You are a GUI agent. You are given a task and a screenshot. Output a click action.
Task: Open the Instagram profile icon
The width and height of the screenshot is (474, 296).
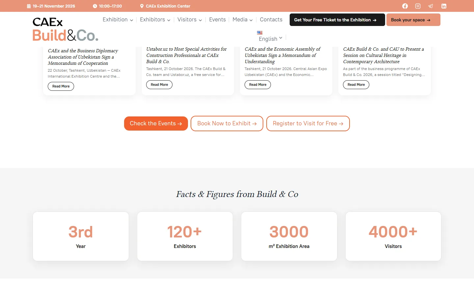[x=418, y=6]
